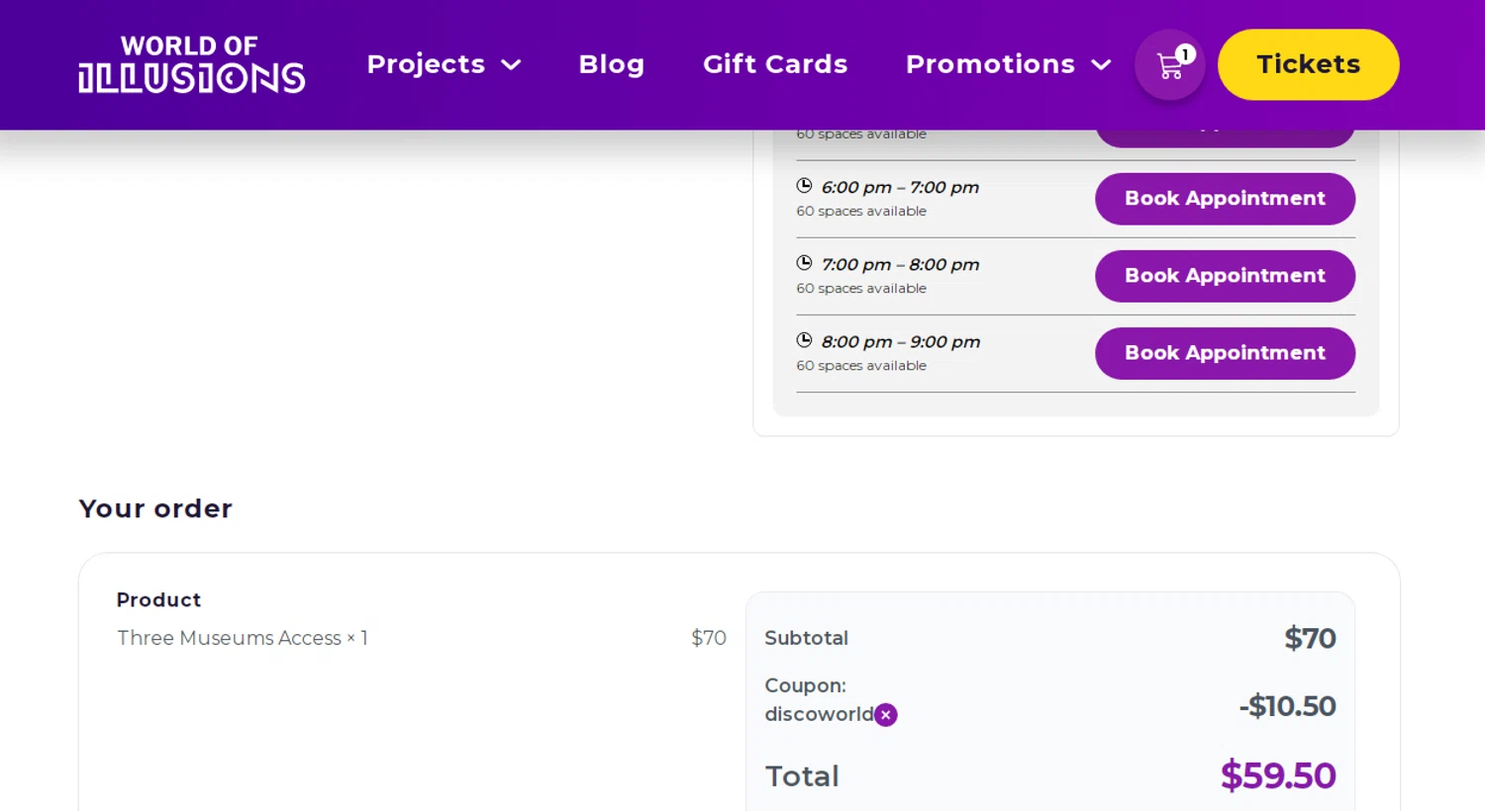This screenshot has height=811, width=1485.
Task: Book Appointment for 8:00 pm – 9:00 pm
Action: pos(1225,353)
